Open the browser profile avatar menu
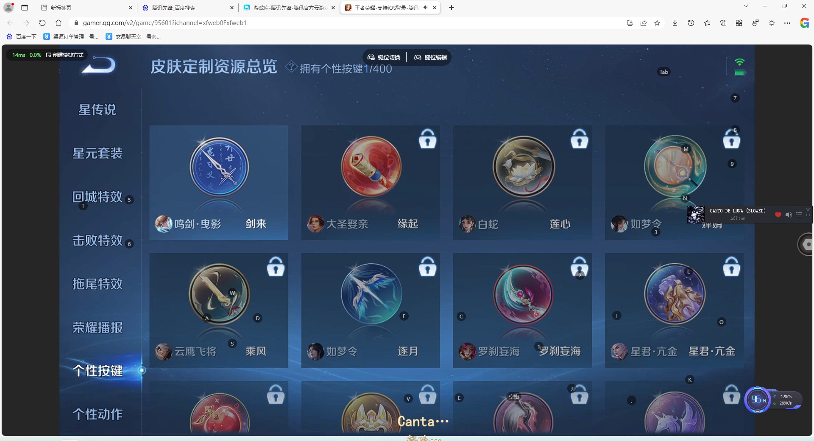This screenshot has width=814, height=441. click(8, 7)
